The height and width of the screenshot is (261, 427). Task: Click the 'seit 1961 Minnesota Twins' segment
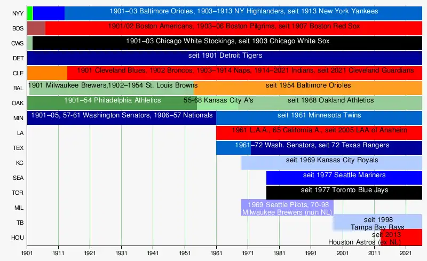point(319,118)
